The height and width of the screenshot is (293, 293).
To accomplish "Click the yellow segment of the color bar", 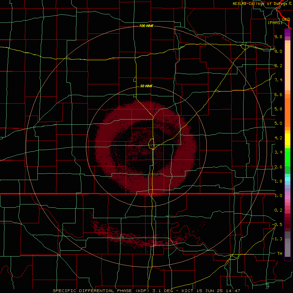I will pyautogui.click(x=287, y=139).
